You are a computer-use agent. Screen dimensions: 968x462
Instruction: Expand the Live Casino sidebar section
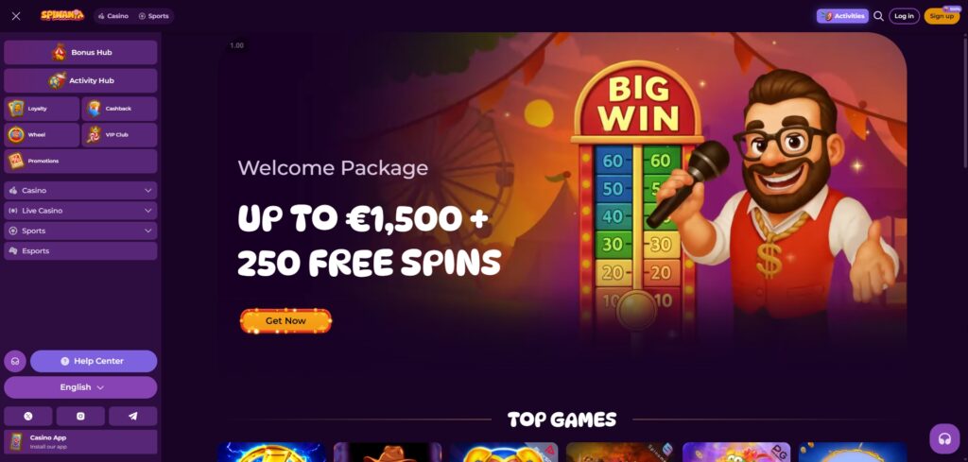(80, 211)
